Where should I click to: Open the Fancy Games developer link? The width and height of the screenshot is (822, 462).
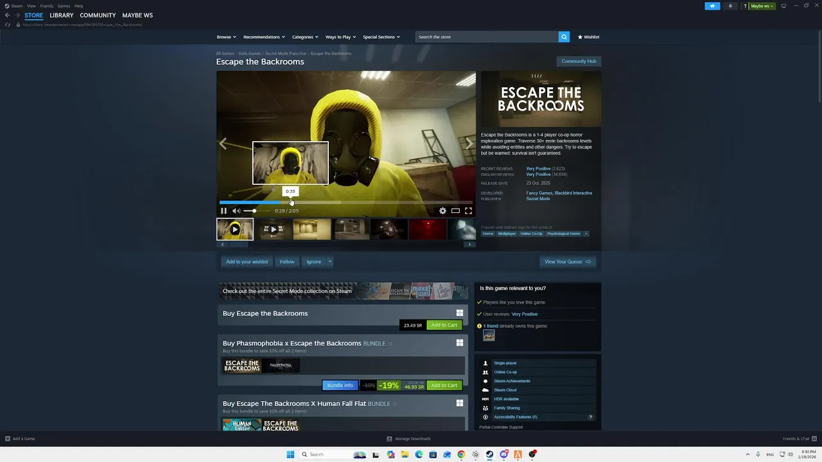click(x=539, y=193)
